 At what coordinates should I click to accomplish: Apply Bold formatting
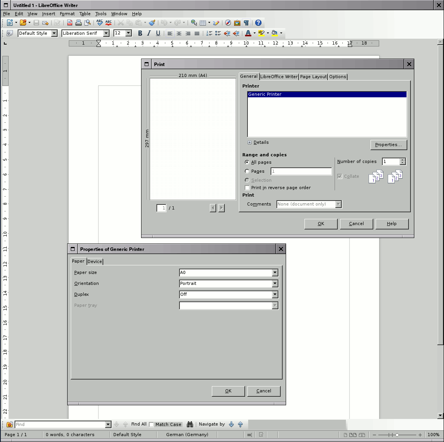point(140,33)
